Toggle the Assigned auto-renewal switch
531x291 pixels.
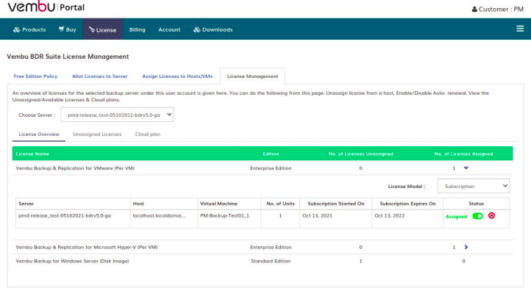(x=478, y=216)
